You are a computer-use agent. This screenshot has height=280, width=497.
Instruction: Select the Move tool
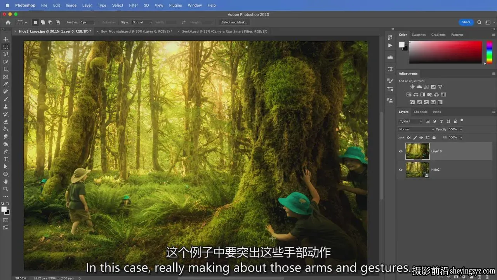[x=6, y=39]
